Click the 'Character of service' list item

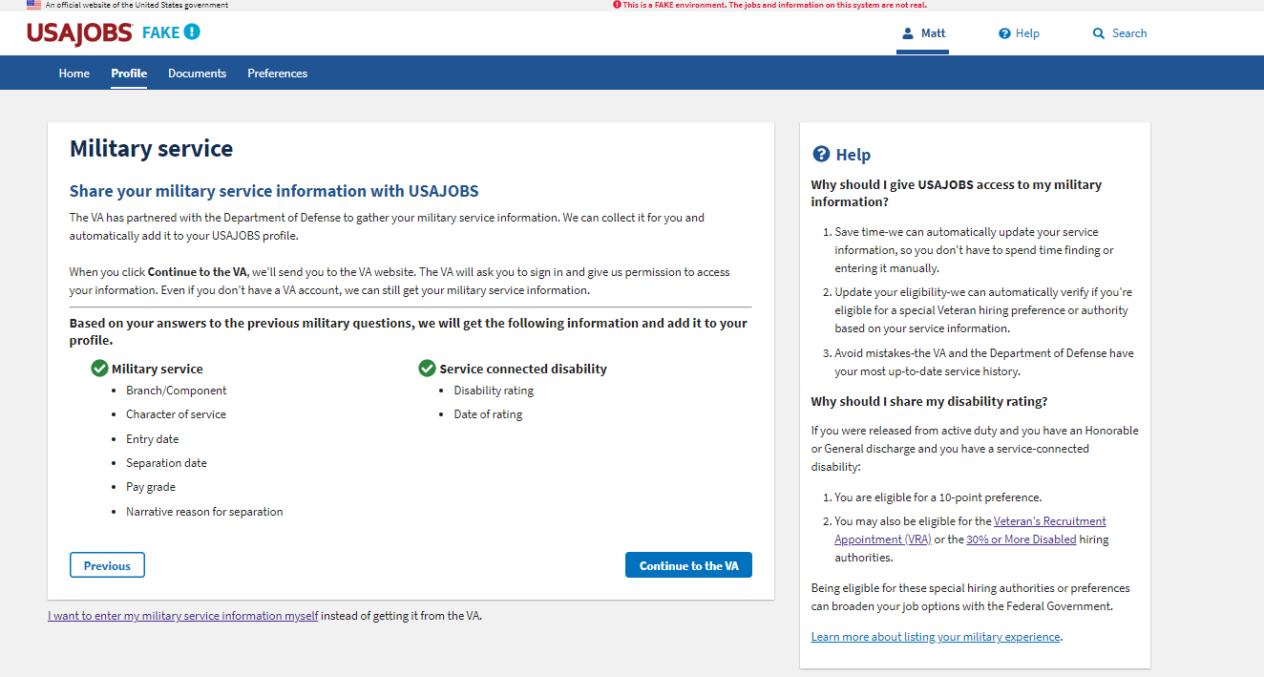pos(176,414)
